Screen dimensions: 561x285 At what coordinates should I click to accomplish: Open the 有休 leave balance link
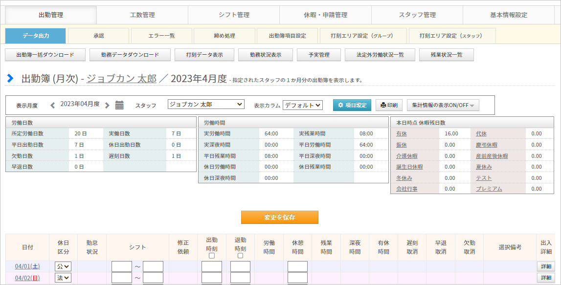402,134
